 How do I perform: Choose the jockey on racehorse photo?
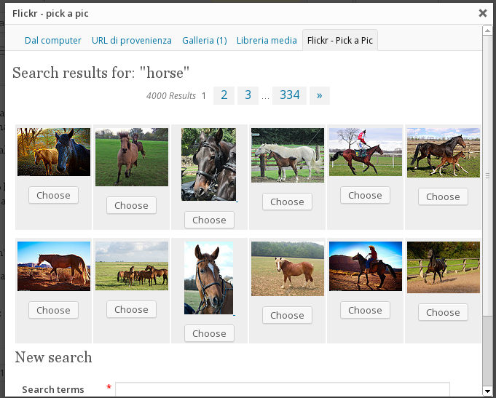click(365, 195)
